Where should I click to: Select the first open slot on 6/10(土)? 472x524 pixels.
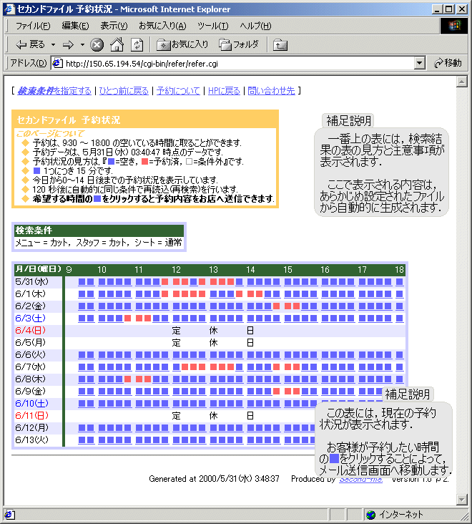click(82, 404)
